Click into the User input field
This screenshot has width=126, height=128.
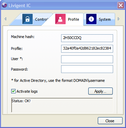87,59
